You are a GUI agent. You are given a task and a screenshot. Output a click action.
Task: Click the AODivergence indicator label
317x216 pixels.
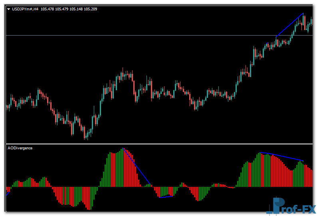(x=20, y=148)
